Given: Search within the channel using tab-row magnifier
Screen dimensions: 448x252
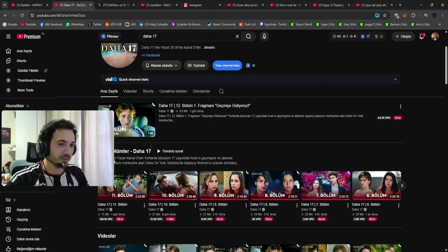Looking at the screenshot, I should point(221,91).
